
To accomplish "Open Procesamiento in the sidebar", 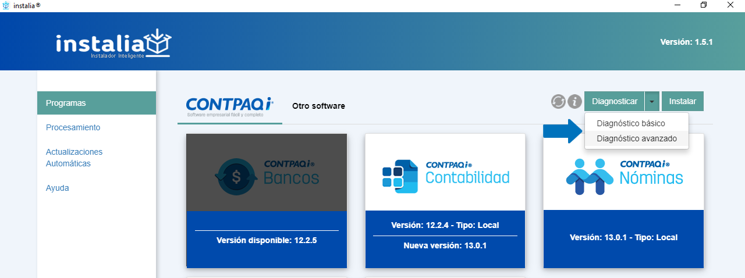I will click(73, 127).
